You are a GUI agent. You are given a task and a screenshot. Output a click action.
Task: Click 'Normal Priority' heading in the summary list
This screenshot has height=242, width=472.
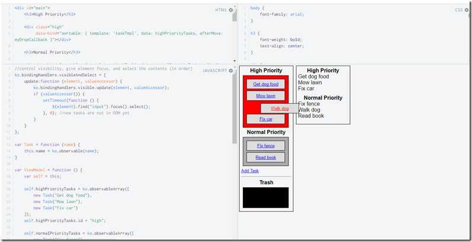[323, 98]
